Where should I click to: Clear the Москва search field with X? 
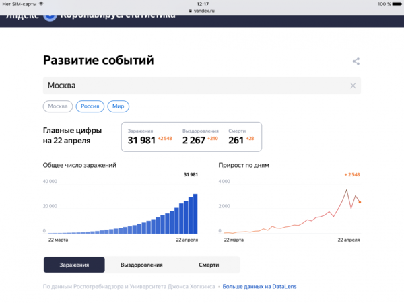(x=353, y=86)
